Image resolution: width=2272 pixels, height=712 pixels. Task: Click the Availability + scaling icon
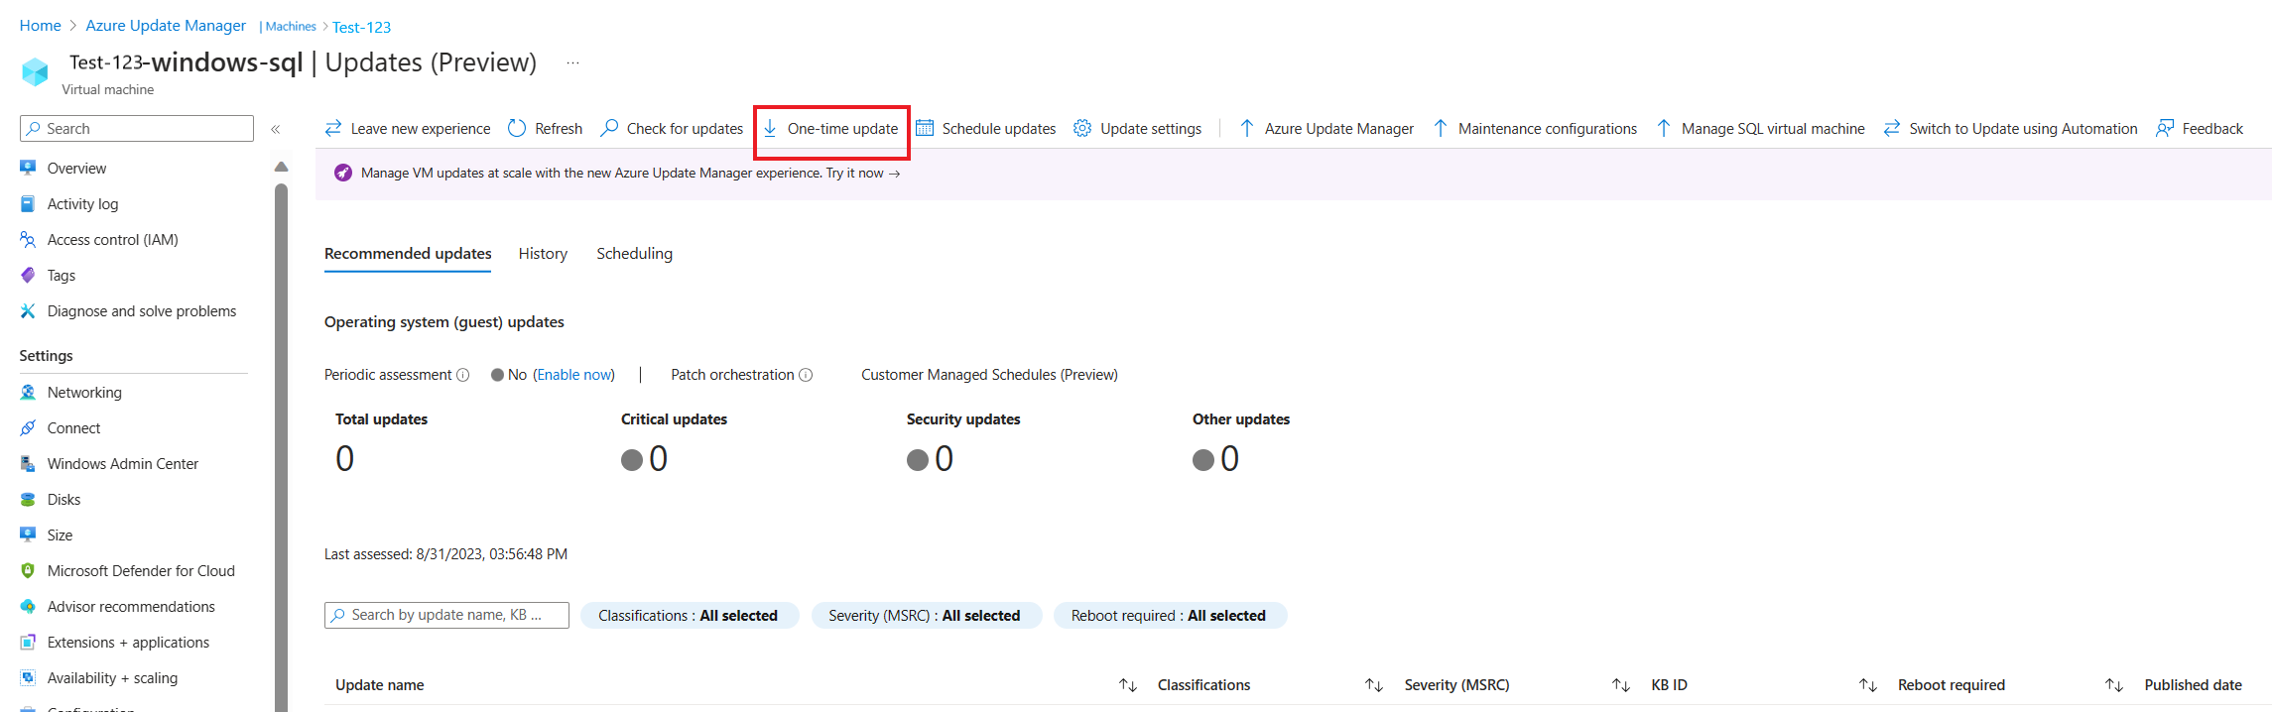28,677
